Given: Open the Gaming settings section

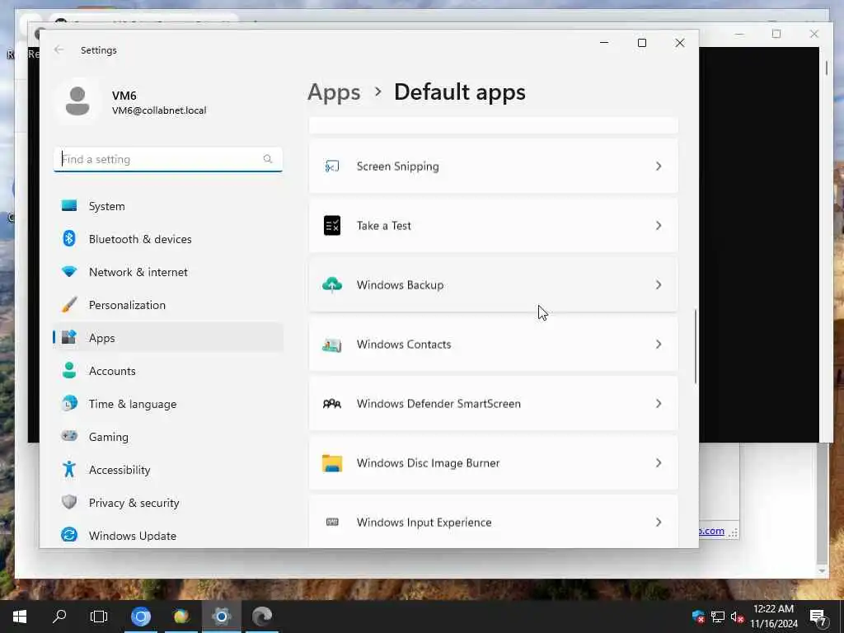Looking at the screenshot, I should [x=168, y=437].
